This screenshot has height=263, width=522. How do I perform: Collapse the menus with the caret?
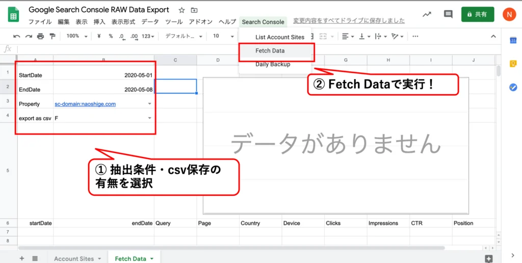click(493, 36)
